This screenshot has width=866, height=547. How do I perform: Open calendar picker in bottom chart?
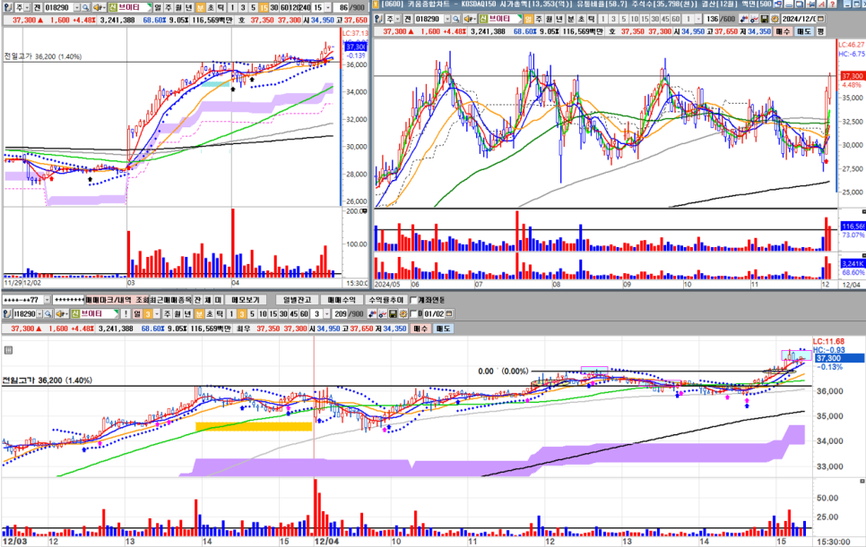(x=449, y=313)
